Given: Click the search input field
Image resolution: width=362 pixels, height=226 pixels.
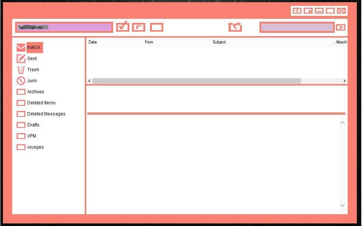Looking at the screenshot, I should (297, 27).
